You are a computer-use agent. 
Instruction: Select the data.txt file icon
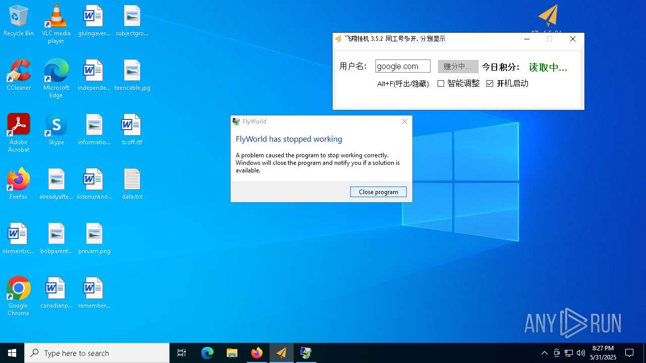[x=132, y=184]
